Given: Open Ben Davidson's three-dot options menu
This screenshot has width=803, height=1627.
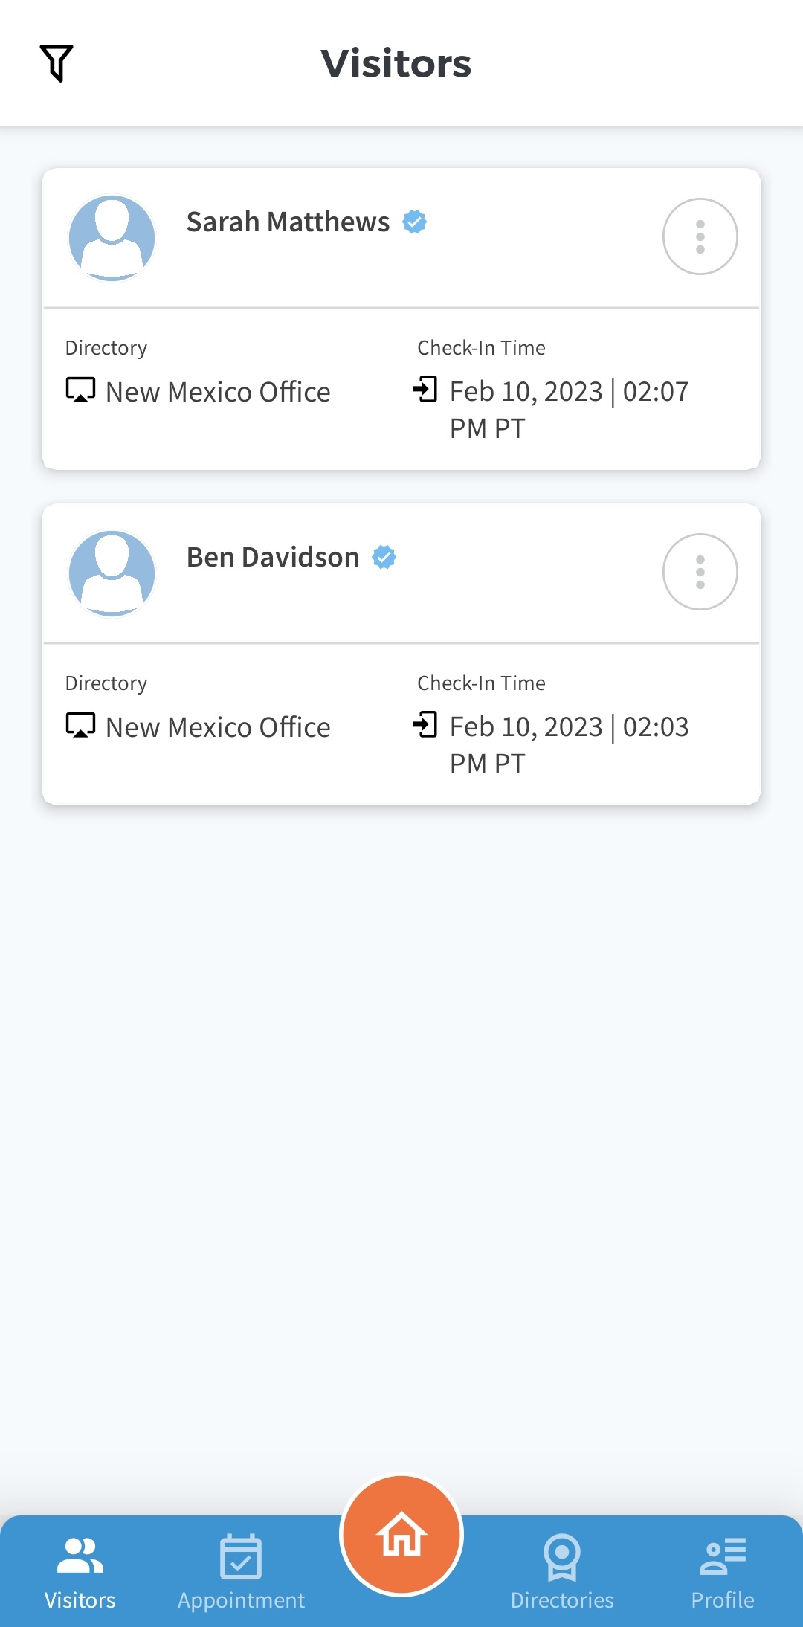Looking at the screenshot, I should (x=700, y=572).
